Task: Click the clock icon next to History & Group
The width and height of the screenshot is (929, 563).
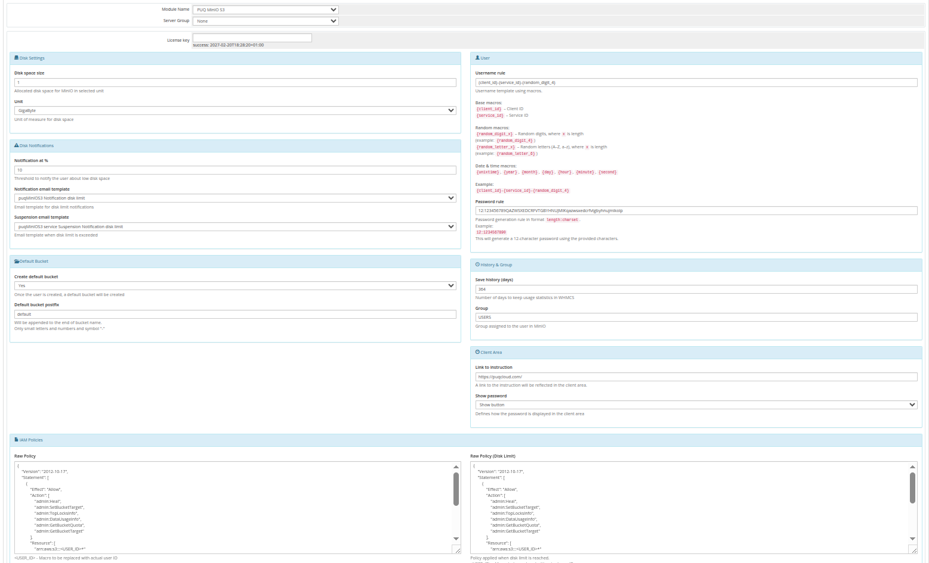Action: pyautogui.click(x=476, y=265)
